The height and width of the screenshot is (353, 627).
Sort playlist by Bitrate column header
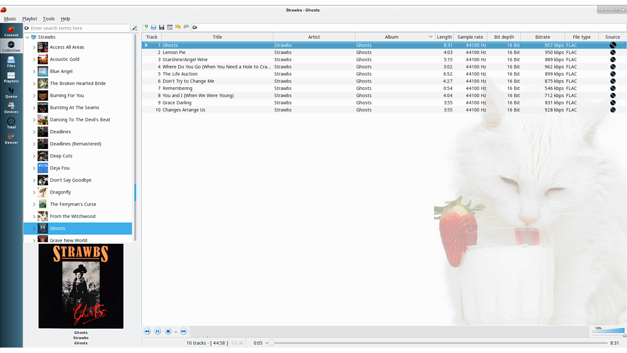(x=542, y=37)
